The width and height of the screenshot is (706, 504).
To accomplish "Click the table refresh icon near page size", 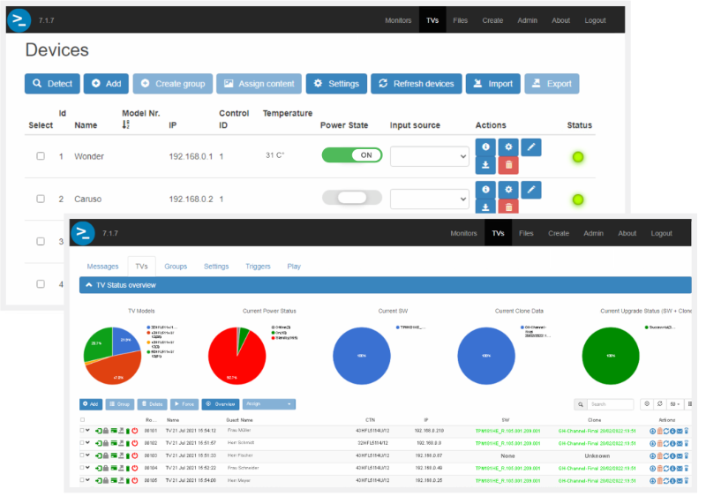I will pos(659,404).
